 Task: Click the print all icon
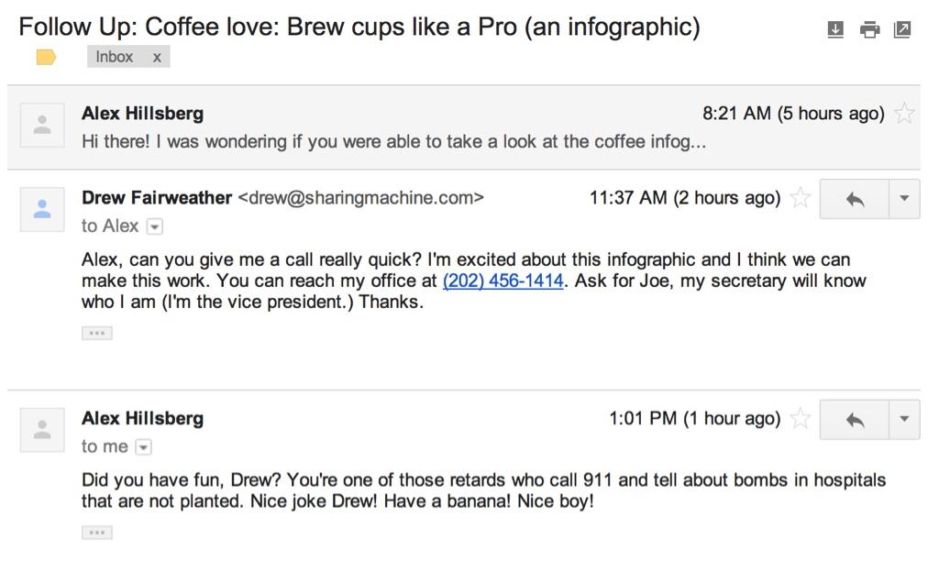pos(869,29)
